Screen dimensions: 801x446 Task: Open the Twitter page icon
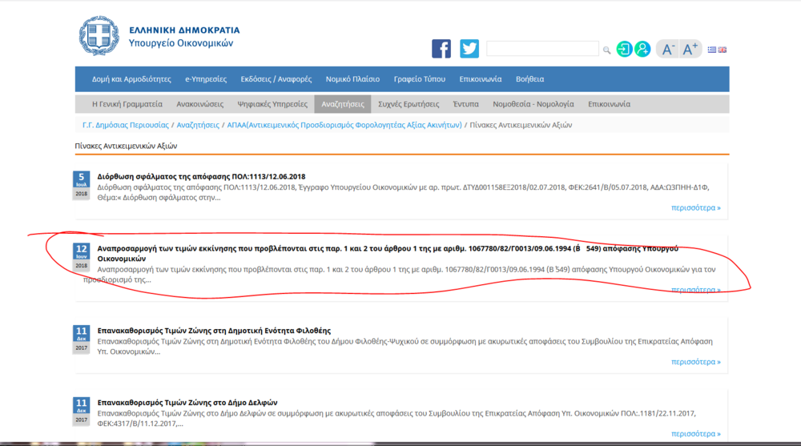click(x=469, y=49)
